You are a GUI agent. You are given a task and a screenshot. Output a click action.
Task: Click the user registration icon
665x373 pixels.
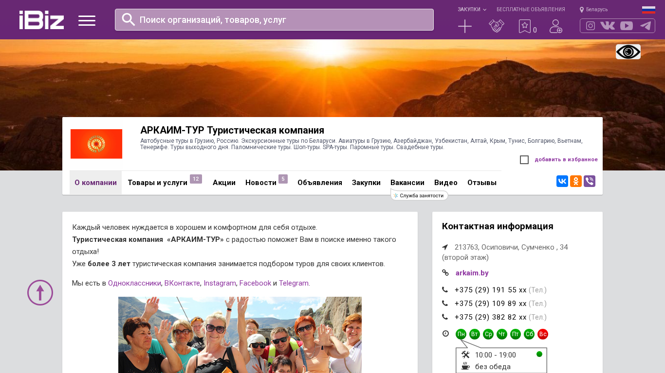pos(556,26)
